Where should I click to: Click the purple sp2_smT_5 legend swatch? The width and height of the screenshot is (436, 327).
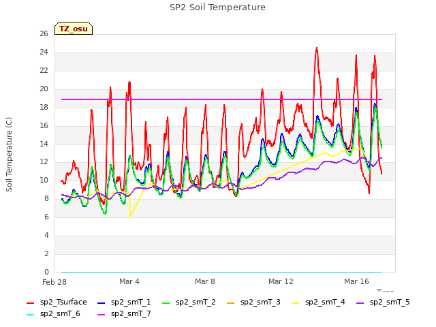pyautogui.click(x=360, y=302)
